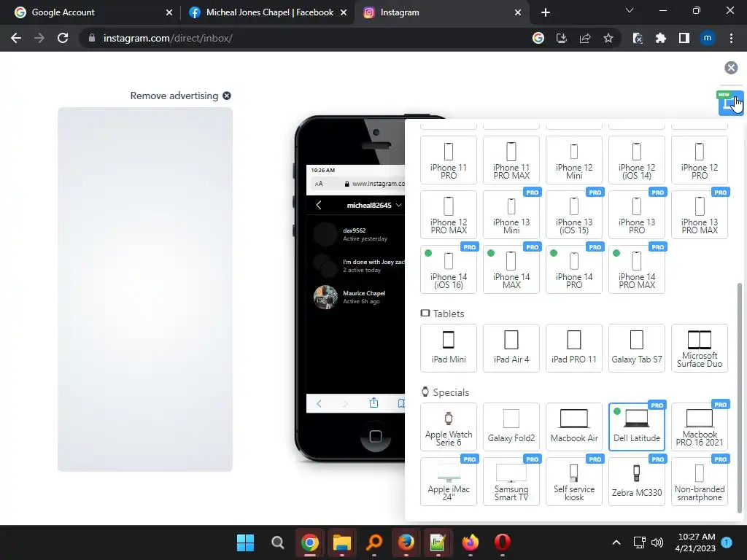The image size is (747, 560).
Task: Choose the Galaxy Fold2 device
Action: pyautogui.click(x=511, y=427)
